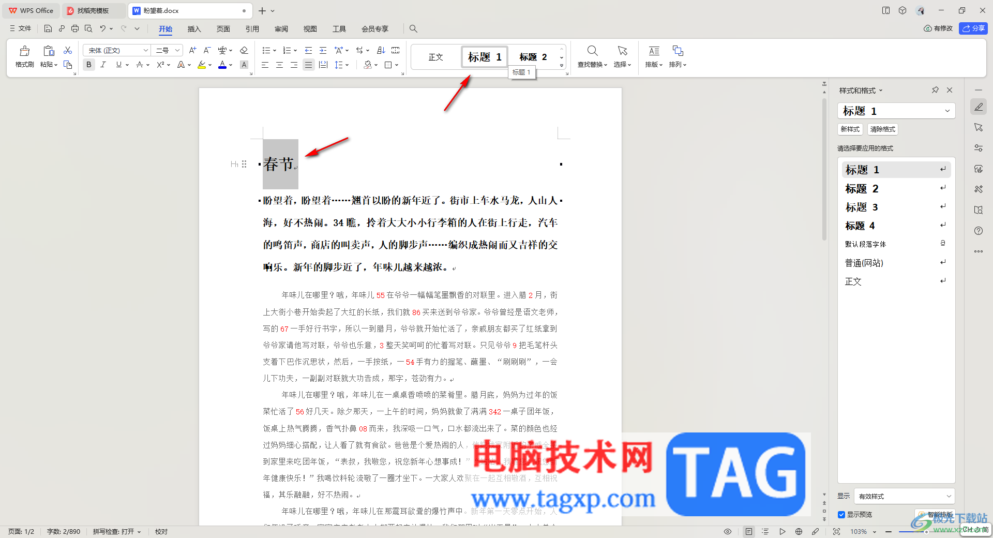
Task: Close the Styles and Formatting pane
Action: tap(950, 90)
